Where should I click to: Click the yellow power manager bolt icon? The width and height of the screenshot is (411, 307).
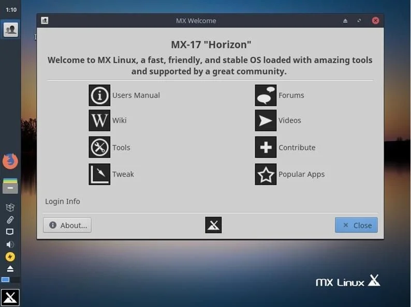click(x=10, y=257)
